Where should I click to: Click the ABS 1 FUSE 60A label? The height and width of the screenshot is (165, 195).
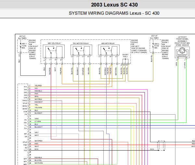[24, 46]
